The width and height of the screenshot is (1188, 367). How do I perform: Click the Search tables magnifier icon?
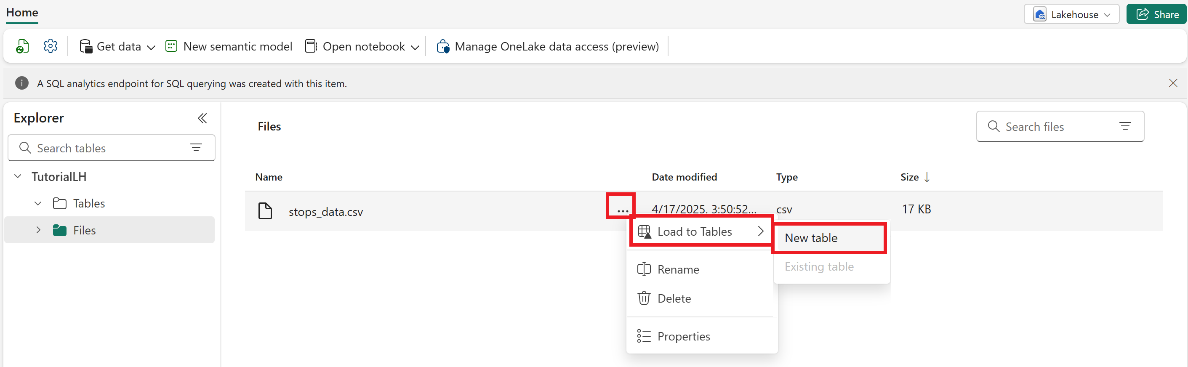(25, 148)
